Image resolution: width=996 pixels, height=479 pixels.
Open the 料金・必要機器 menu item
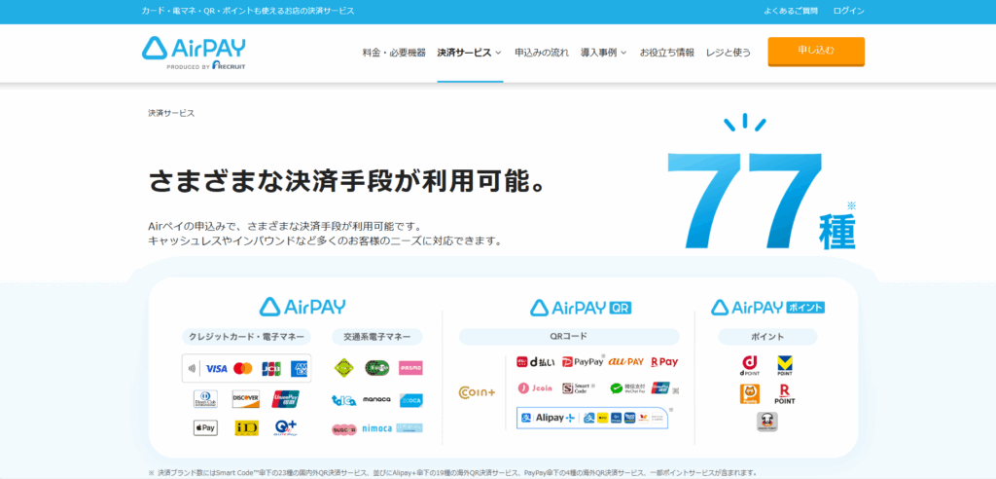[x=394, y=53]
